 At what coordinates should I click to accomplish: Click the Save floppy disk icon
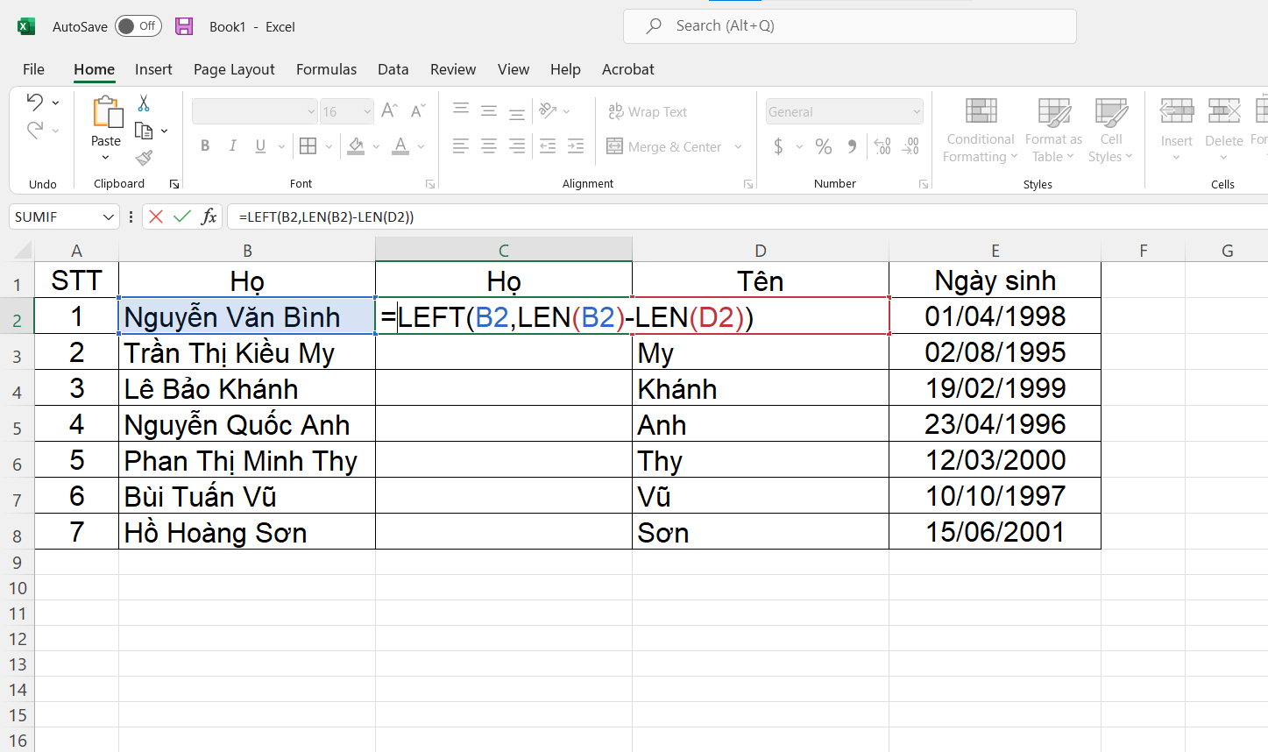[184, 26]
